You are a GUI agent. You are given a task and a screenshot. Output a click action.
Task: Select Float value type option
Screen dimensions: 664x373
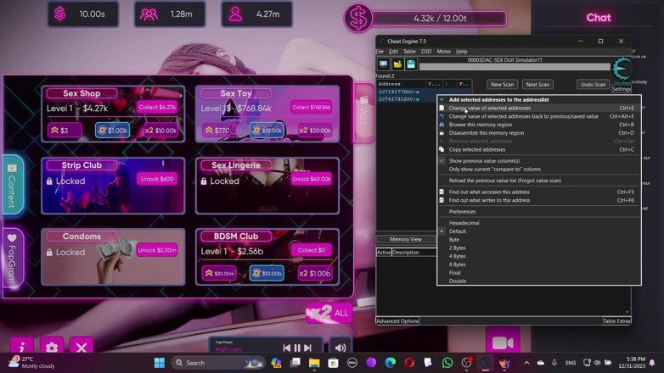[538, 273]
